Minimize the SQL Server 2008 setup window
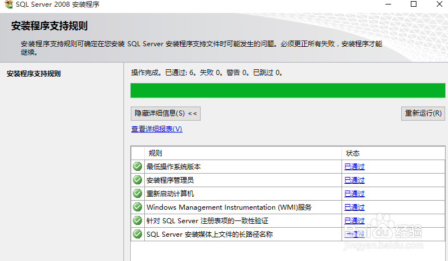This screenshot has height=261, width=448. click(388, 5)
